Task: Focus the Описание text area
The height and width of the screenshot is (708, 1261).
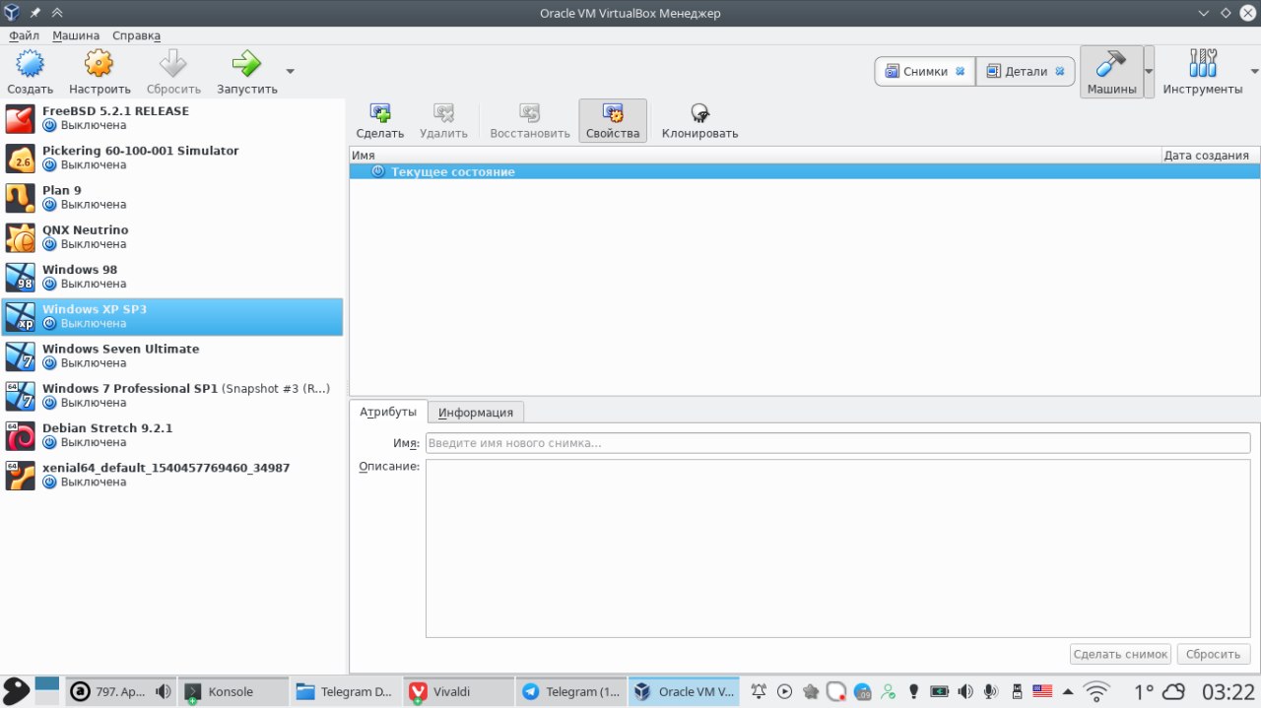Action: click(838, 548)
